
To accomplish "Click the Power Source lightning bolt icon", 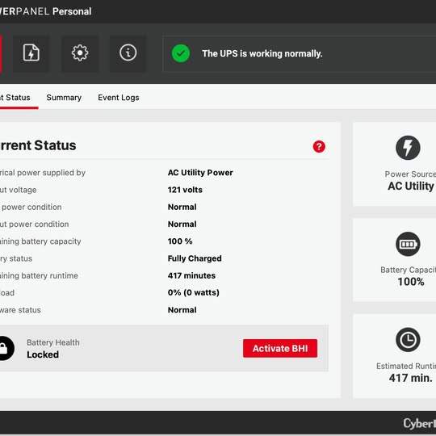I will 408,148.
